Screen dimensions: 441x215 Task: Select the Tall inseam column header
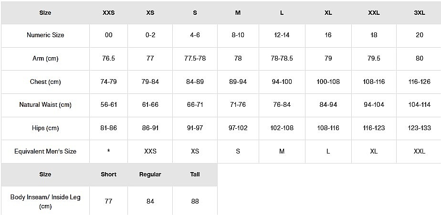pyautogui.click(x=195, y=174)
